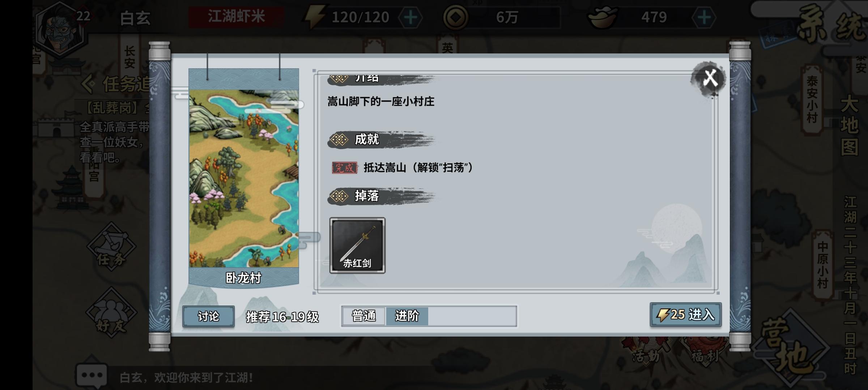Select the 普通 difficulty tab
868x390 pixels.
pyautogui.click(x=364, y=316)
